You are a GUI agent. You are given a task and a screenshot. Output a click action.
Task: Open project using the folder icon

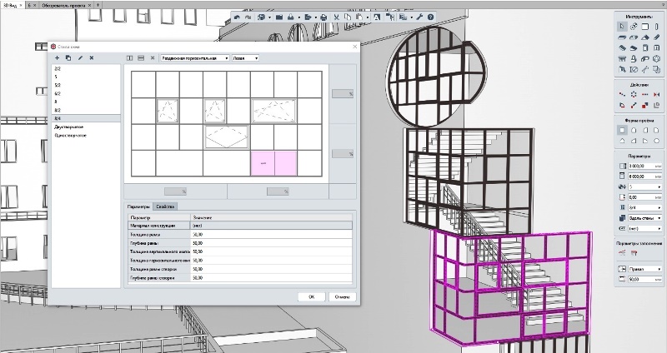click(x=279, y=17)
